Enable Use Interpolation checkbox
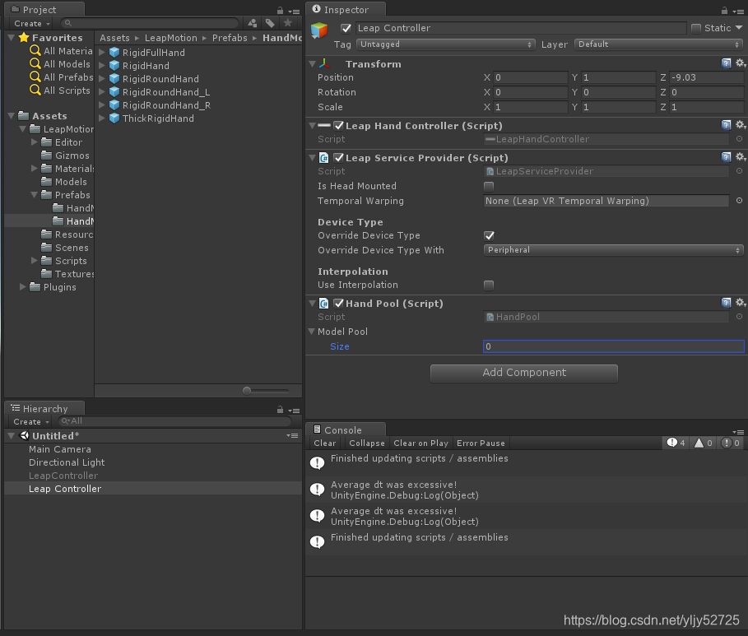Viewport: 748px width, 636px height. 489,285
